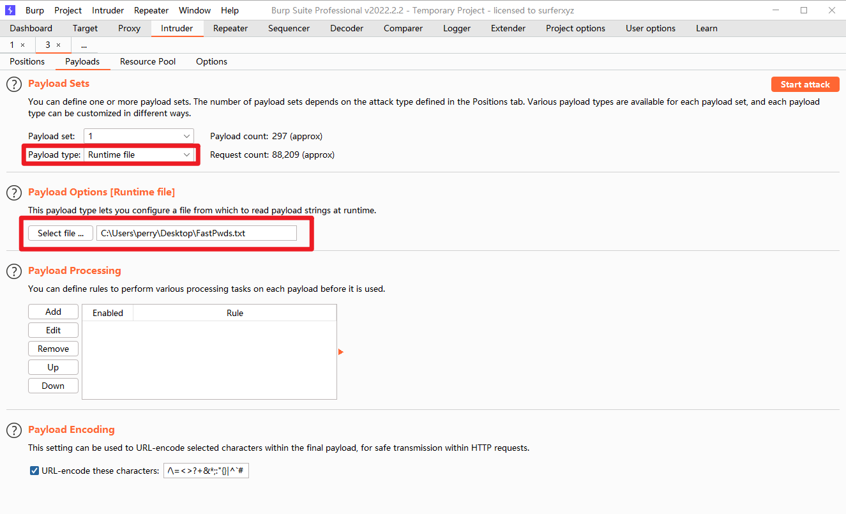Click the Select file button
Viewport: 846px width, 514px height.
point(61,233)
